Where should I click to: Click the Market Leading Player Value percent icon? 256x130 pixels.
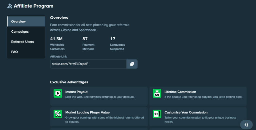tap(58, 114)
